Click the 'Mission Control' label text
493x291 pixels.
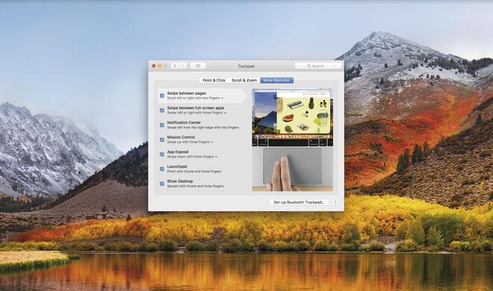(181, 137)
